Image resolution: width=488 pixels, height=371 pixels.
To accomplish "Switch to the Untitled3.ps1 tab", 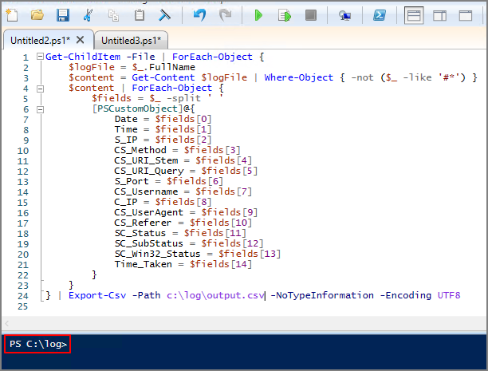I will point(131,41).
